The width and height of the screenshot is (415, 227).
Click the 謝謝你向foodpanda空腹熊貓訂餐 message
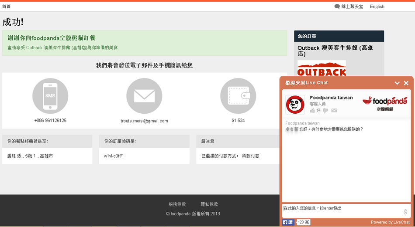coord(52,38)
